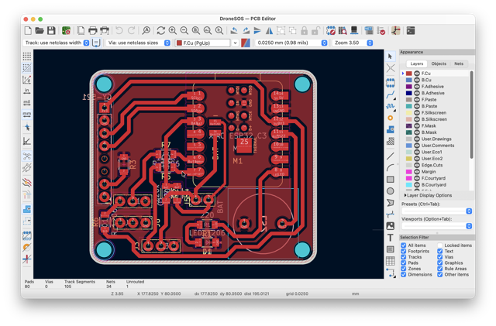This screenshot has height=326, width=496.
Task: Expand Layer Display Options
Action: point(429,195)
